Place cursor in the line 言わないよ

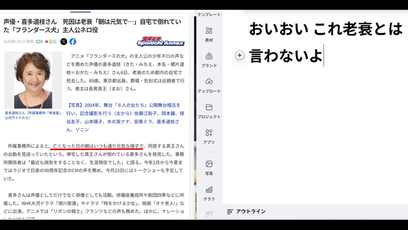click(x=286, y=55)
